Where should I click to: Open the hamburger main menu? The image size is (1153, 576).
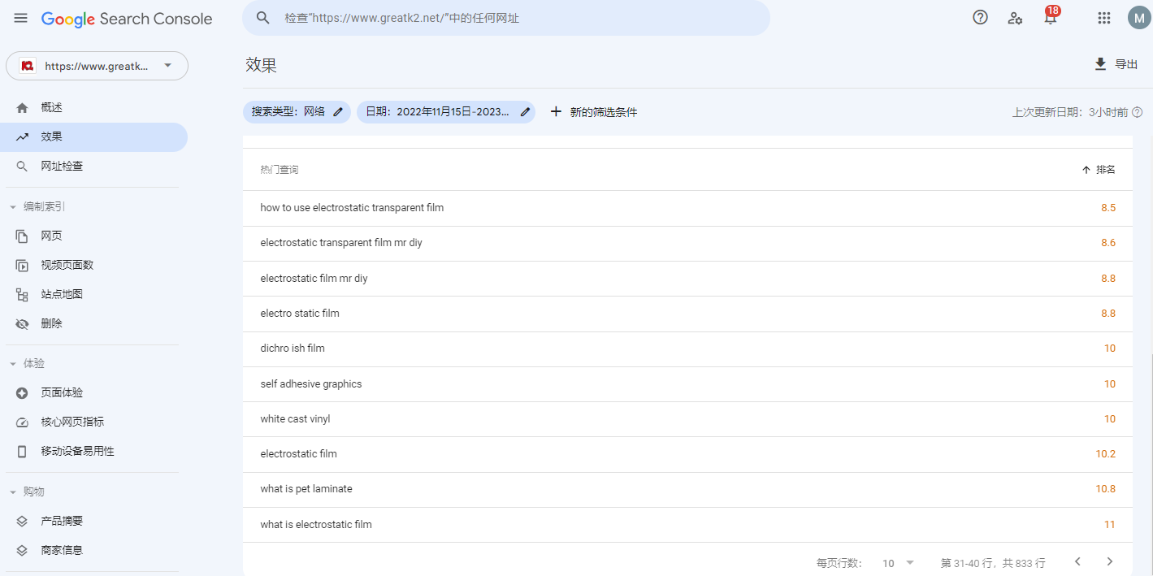[20, 18]
